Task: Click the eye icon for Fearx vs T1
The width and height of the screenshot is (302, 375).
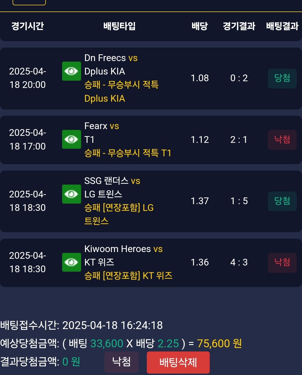Action: click(71, 139)
